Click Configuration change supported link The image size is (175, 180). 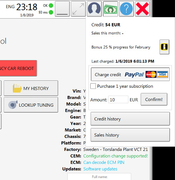tap(115, 156)
